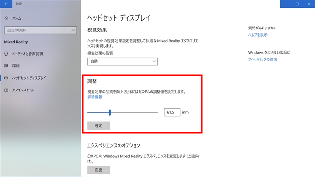Viewport: 315px width, 177px height.
Task: Click the 視覚効果 section heading
Action: point(97,30)
